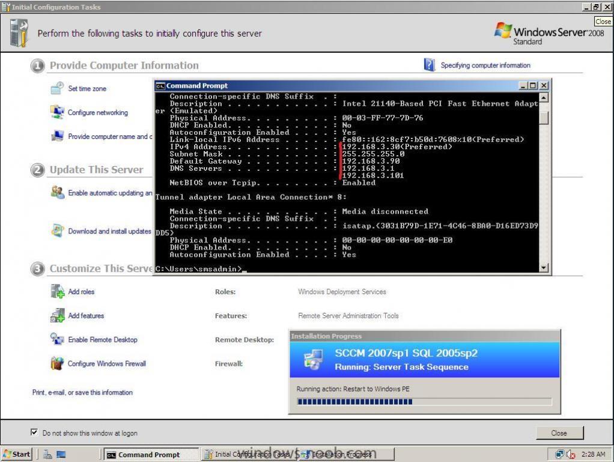Click the Subnet Mask 255.255.255.0 value

tap(373, 154)
